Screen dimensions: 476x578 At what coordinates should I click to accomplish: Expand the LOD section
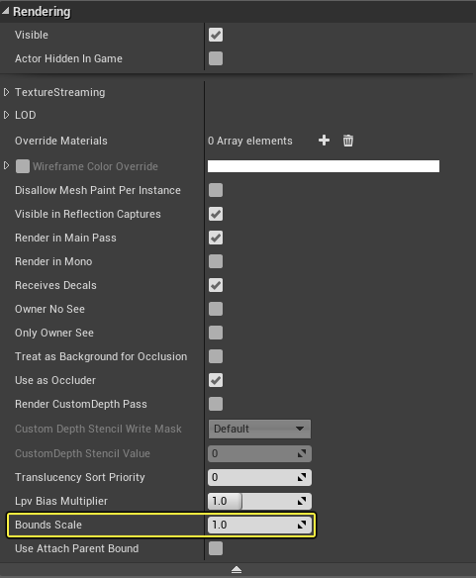coord(6,115)
